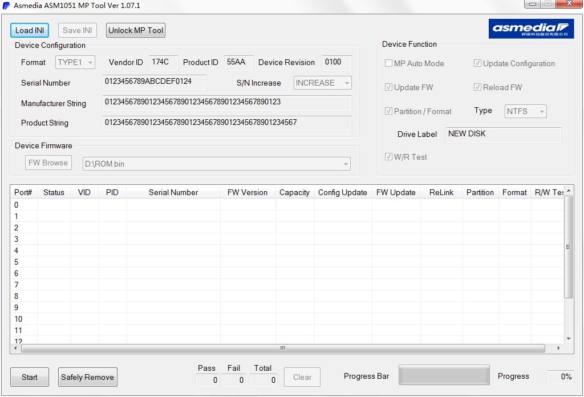
Task: Click the VID column header
Action: [x=84, y=193]
